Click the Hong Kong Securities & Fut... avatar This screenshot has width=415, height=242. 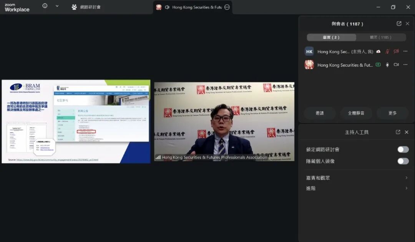309,65
